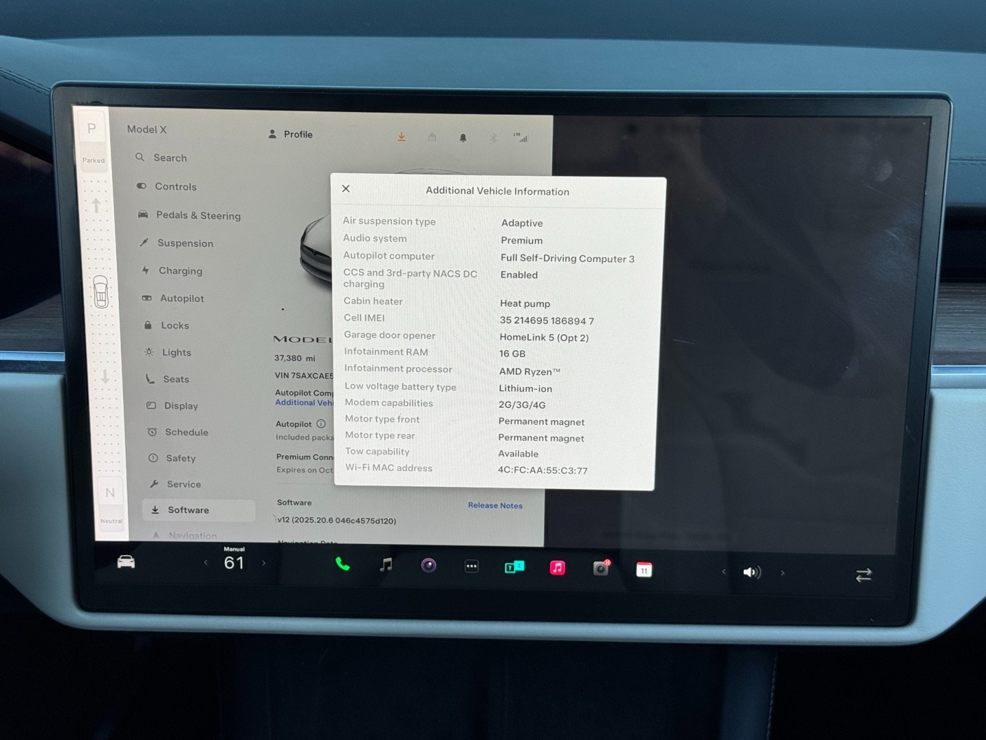The height and width of the screenshot is (740, 986).
Task: Select Autopilot in the settings sidebar
Action: click(x=182, y=298)
